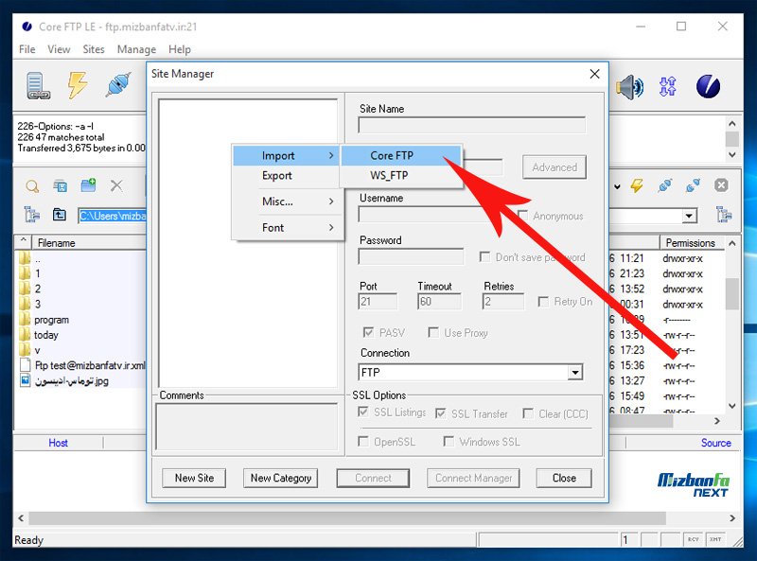Viewport: 757px width, 561px height.
Task: Click the Connect Manager button
Action: coord(474,478)
